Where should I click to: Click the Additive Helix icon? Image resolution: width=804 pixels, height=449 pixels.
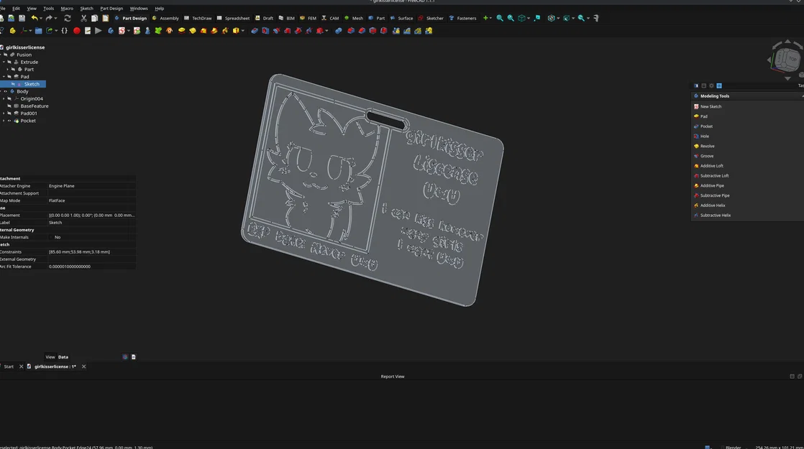pyautogui.click(x=696, y=205)
